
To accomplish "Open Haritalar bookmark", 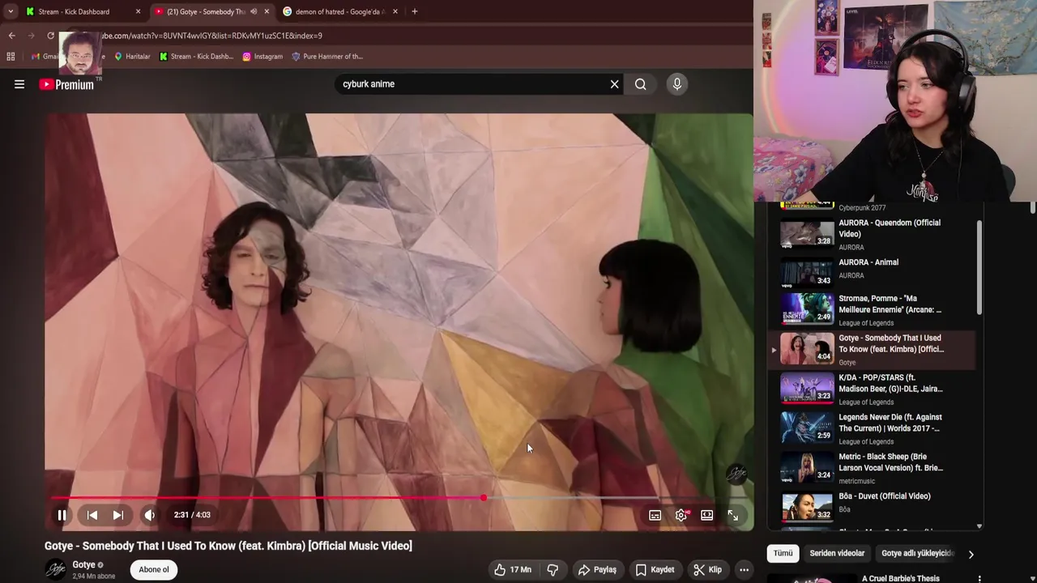I will click(131, 57).
